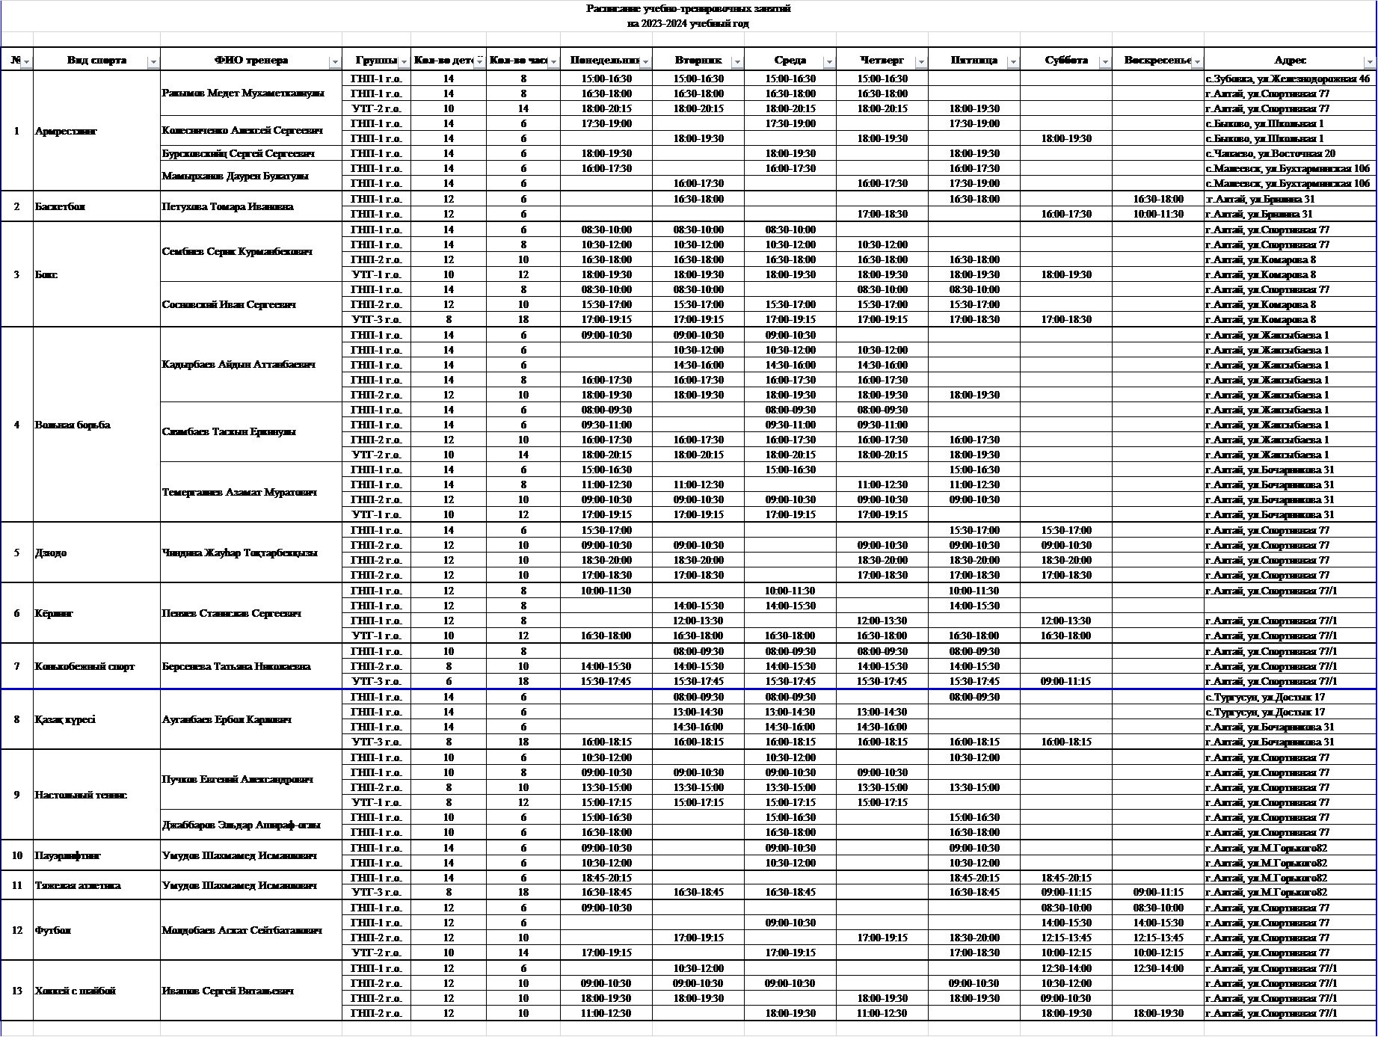Open the Суббота filter dropdown
The height and width of the screenshot is (1037, 1378).
pos(1105,63)
